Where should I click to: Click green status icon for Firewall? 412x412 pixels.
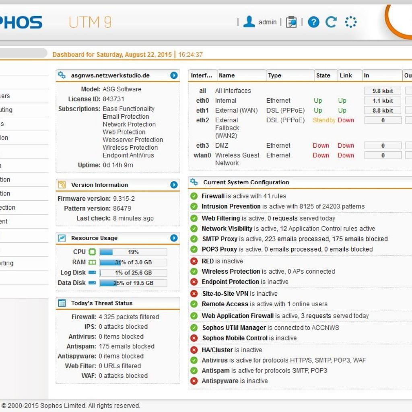194,196
